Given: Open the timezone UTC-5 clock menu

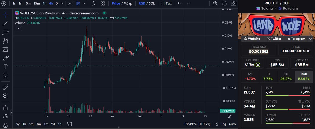Looking at the screenshot, I should 197,124.
